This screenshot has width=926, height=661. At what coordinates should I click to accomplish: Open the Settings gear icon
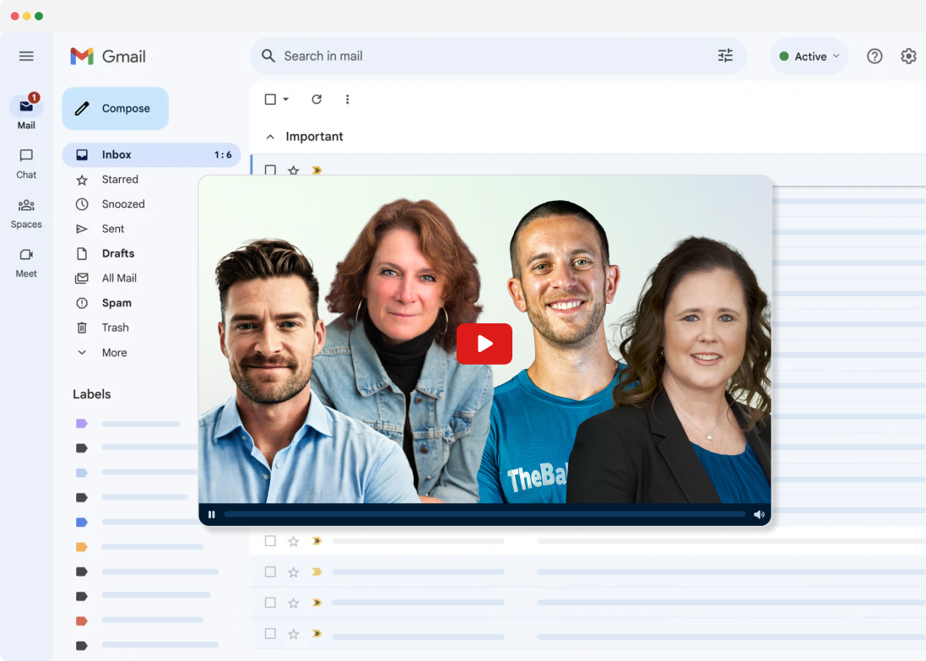click(x=908, y=56)
